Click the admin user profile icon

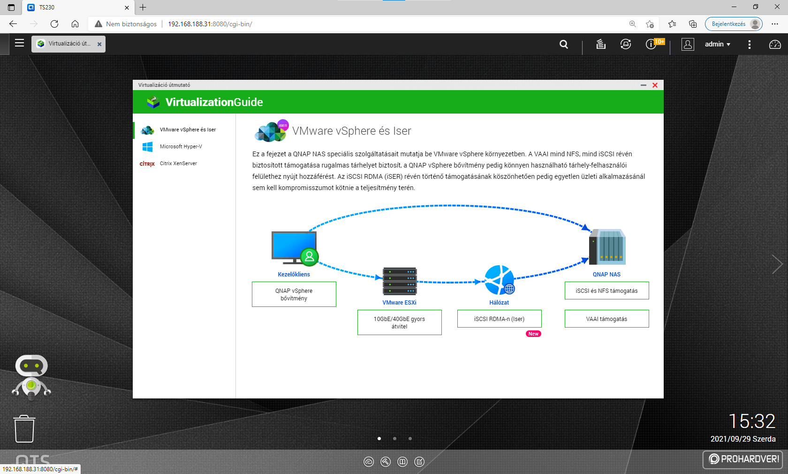[x=688, y=44]
